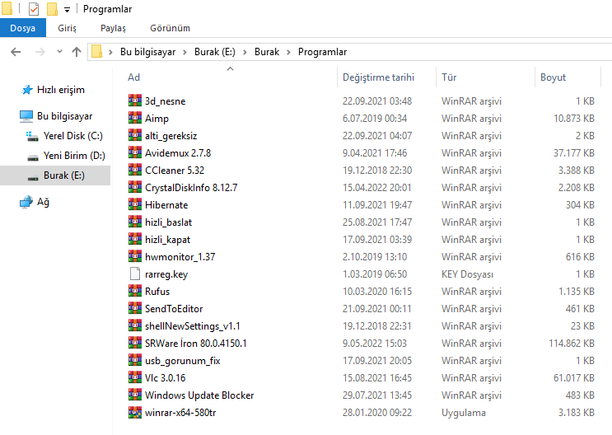Screen dimensions: 612x435
Task: Click the Burak folder in the address bar
Action: [267, 52]
